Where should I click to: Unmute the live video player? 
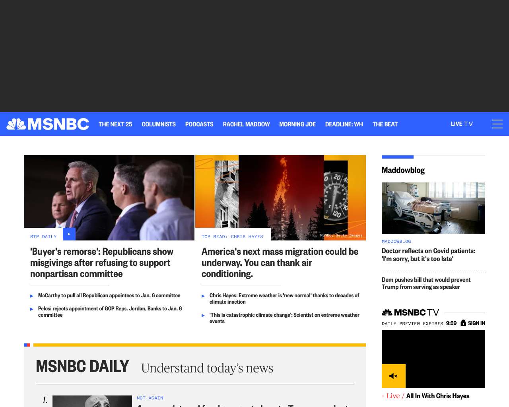click(394, 376)
